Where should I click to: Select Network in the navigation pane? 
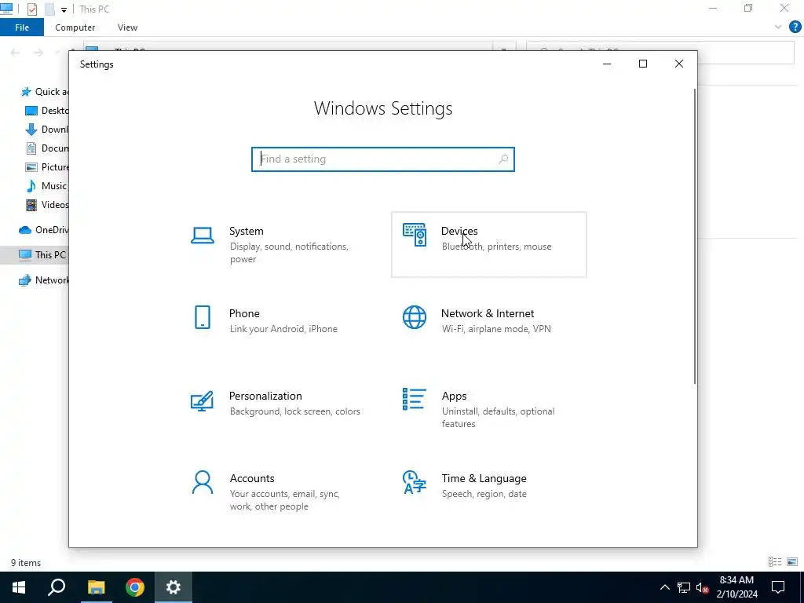point(43,280)
